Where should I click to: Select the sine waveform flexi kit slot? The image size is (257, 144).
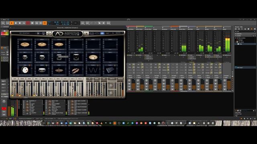[x=93, y=70]
